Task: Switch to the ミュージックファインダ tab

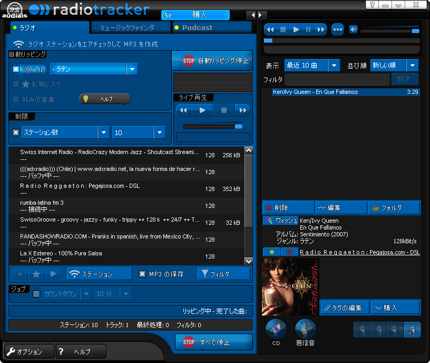Action: click(131, 27)
